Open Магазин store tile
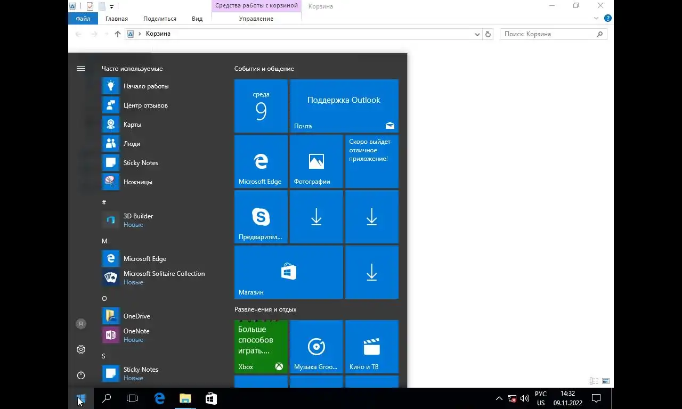 (x=289, y=272)
